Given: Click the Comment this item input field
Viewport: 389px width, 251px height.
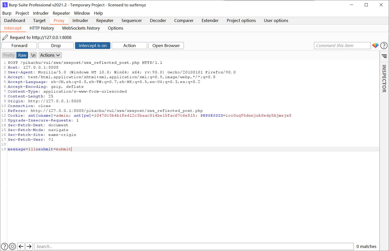Looking at the screenshot, I should tap(342, 46).
